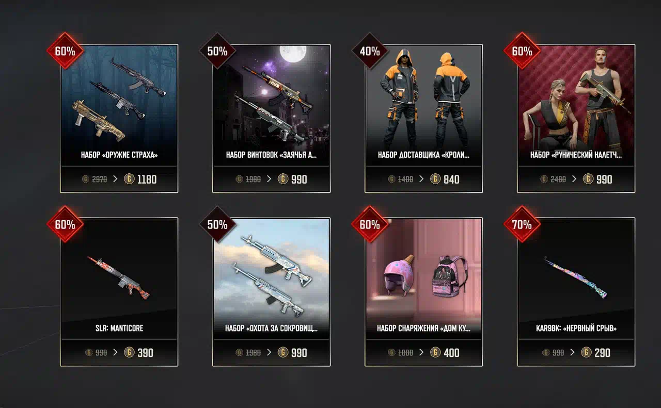Select the SLR: MANTICORE title label
This screenshot has width=661, height=408.
pos(119,328)
